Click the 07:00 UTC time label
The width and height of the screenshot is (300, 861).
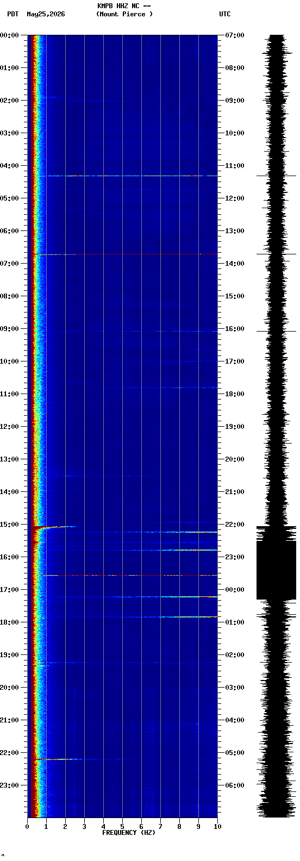[235, 35]
